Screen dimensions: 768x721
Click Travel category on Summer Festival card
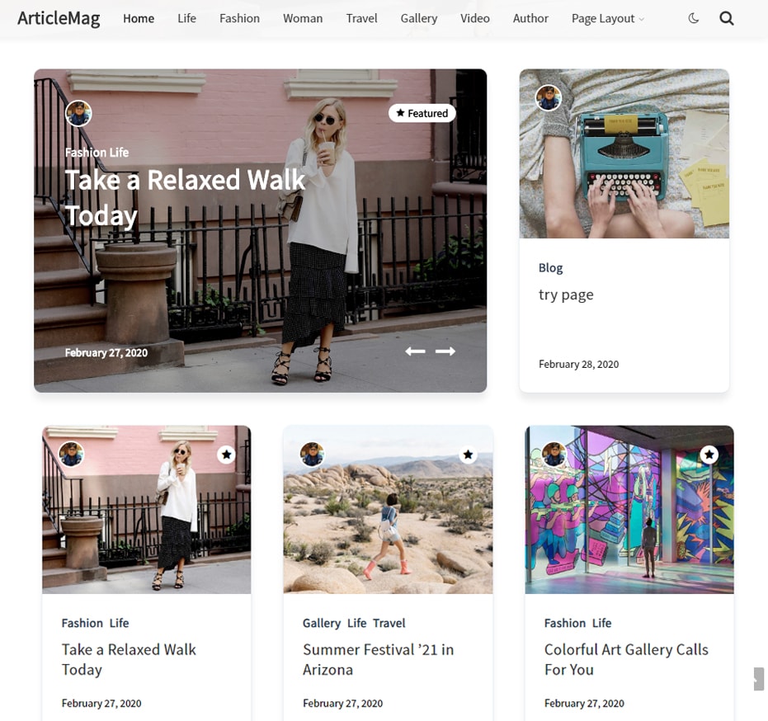[x=389, y=623]
